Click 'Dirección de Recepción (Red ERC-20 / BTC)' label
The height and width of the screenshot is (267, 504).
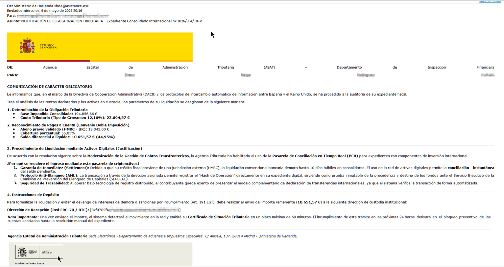[x=48, y=210]
